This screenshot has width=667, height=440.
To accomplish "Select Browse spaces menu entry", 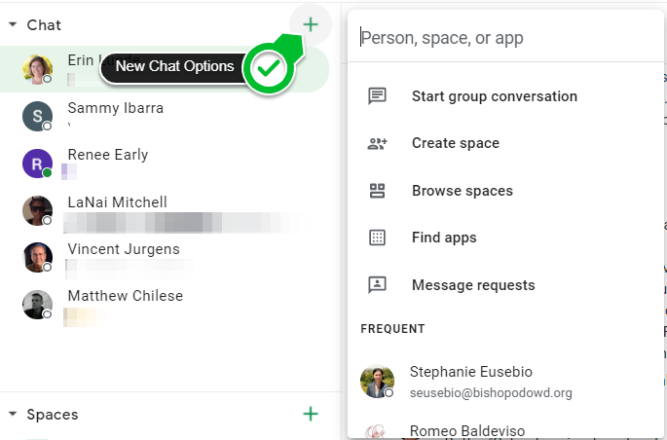I will click(462, 191).
